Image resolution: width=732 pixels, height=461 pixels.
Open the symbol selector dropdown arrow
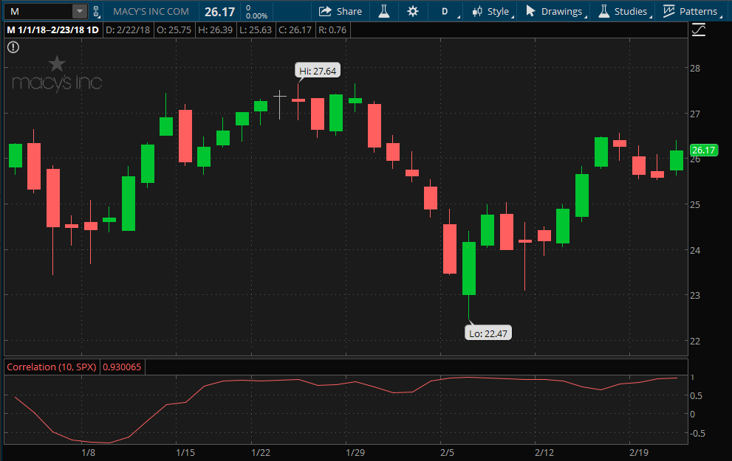coord(80,11)
